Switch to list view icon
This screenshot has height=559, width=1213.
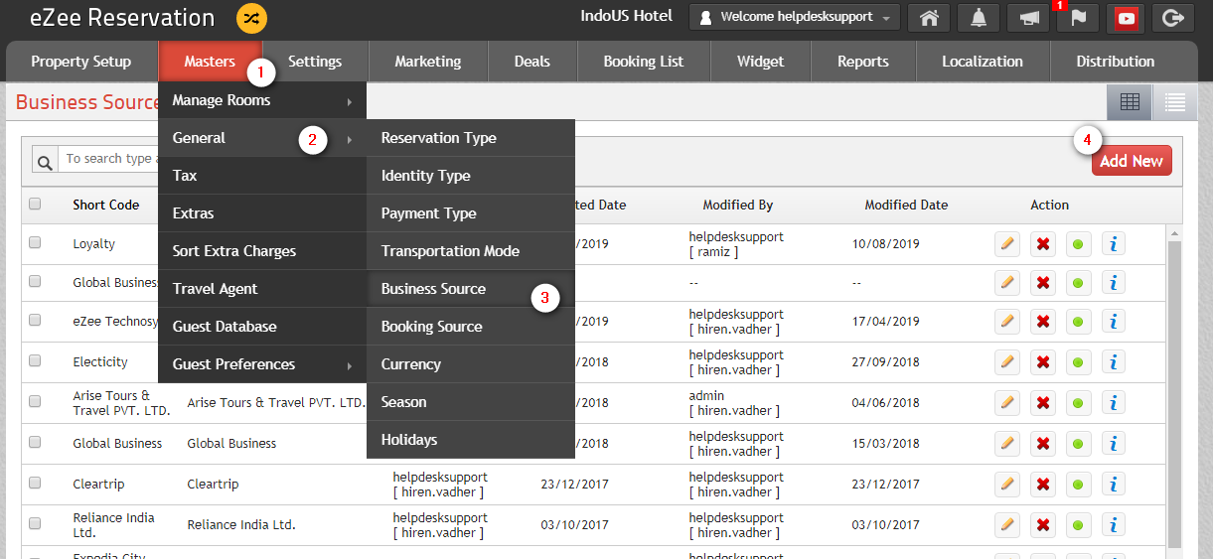click(x=1175, y=102)
